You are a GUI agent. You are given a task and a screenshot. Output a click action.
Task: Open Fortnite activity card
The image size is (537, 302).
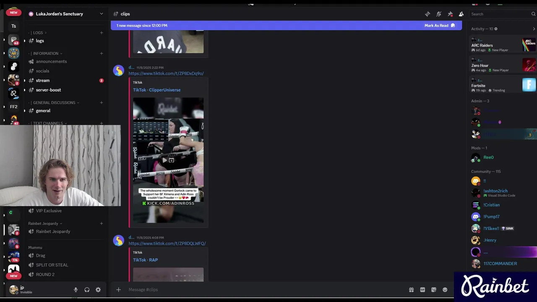503,85
